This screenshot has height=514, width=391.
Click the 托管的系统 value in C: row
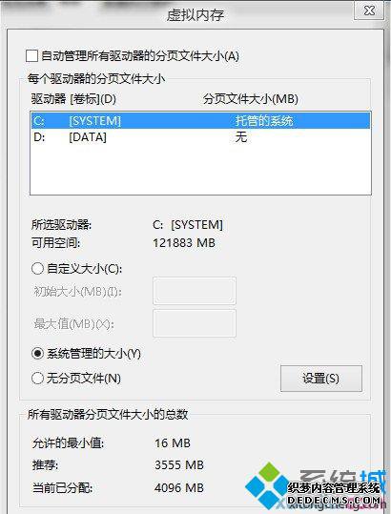[x=264, y=120]
